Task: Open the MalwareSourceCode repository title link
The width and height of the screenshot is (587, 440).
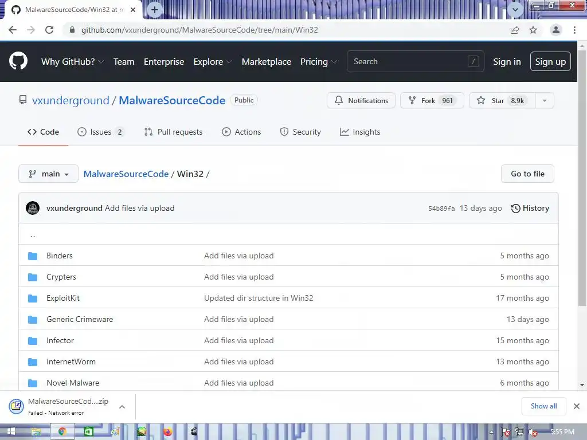Action: [x=172, y=100]
